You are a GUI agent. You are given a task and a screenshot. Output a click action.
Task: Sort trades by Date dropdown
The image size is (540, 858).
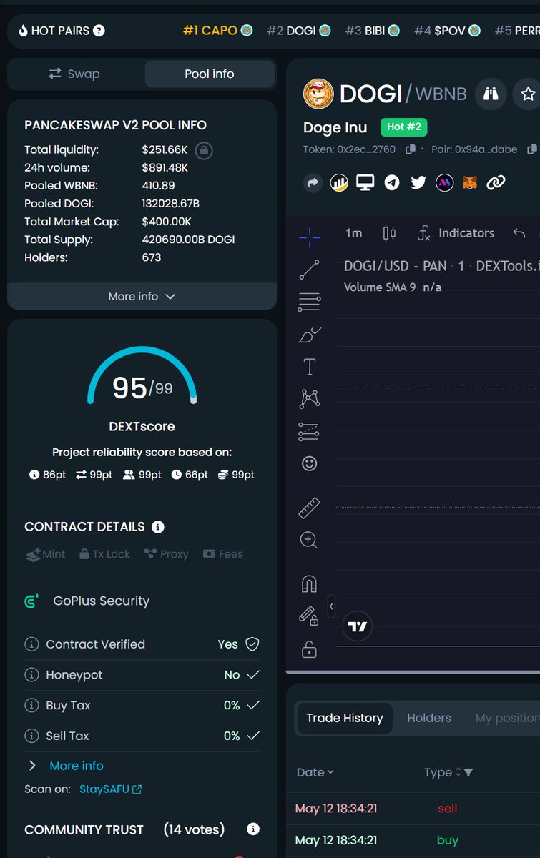point(315,772)
